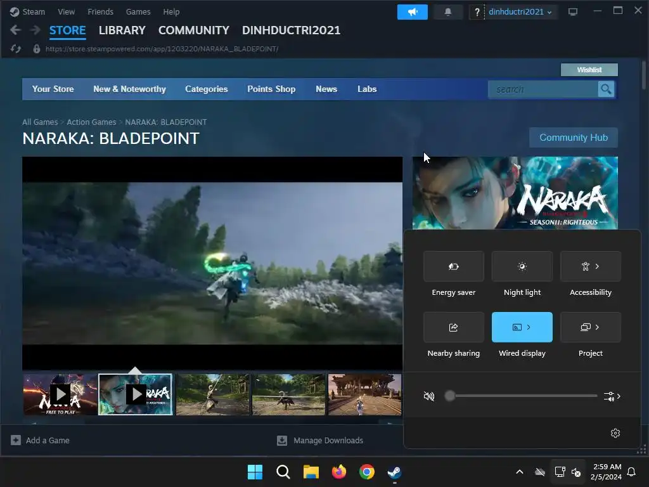Screen dimensions: 649x487
Task: Click the Manage Downloads arrow icon
Action: tap(282, 440)
